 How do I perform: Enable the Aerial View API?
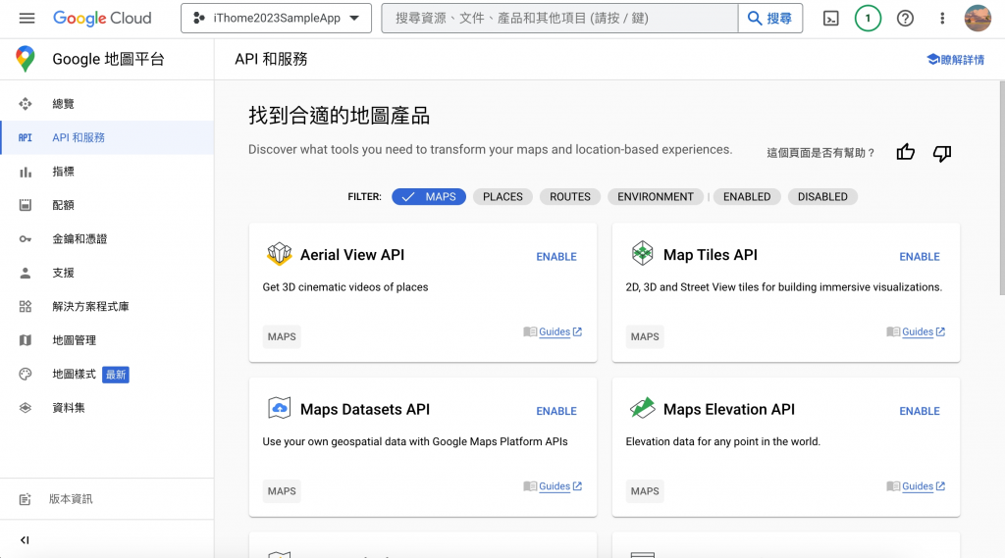coord(556,256)
